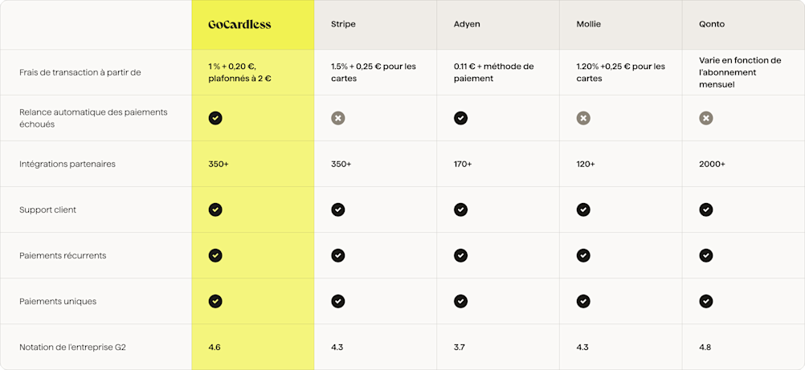Click the GoCardless logo header
The height and width of the screenshot is (370, 805).
[239, 24]
